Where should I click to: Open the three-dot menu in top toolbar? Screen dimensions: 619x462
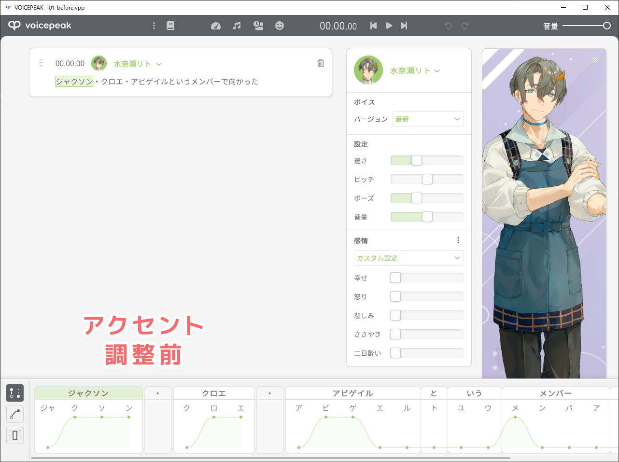[154, 26]
